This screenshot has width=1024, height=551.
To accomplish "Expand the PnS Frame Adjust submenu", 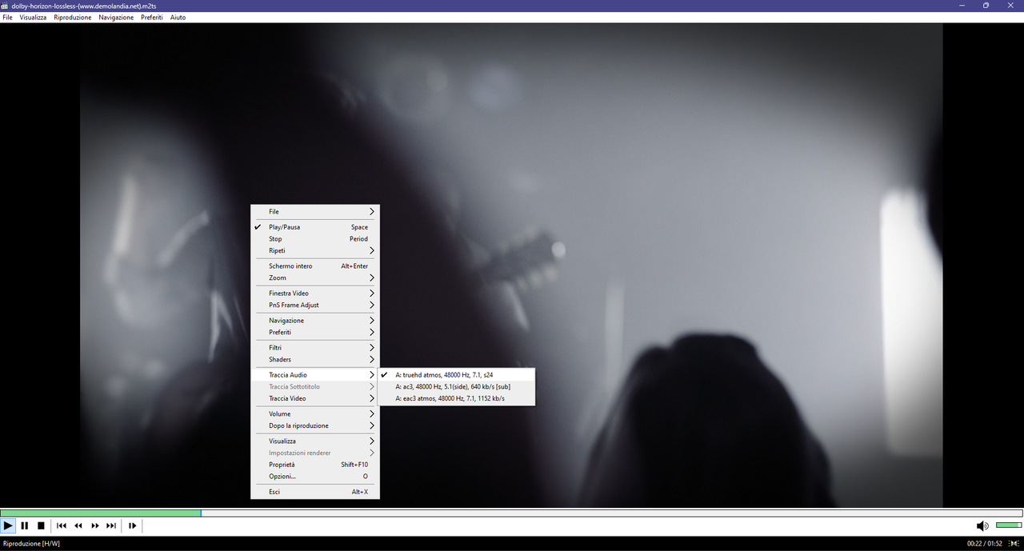I will (315, 305).
